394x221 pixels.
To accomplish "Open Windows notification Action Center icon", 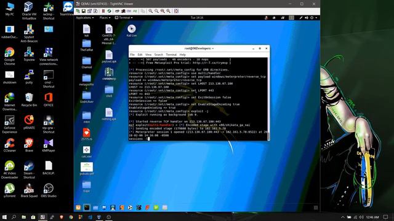I will (386, 217).
